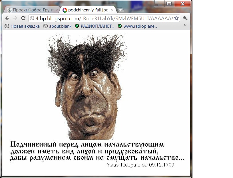The image size is (233, 178).
Task: Click the green favicon of www.radioplane bookmark
Action: [x=120, y=26]
